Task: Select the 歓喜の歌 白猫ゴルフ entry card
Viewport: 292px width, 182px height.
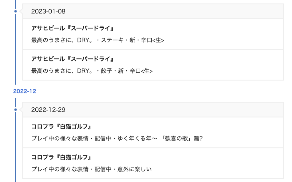Action: (153, 132)
